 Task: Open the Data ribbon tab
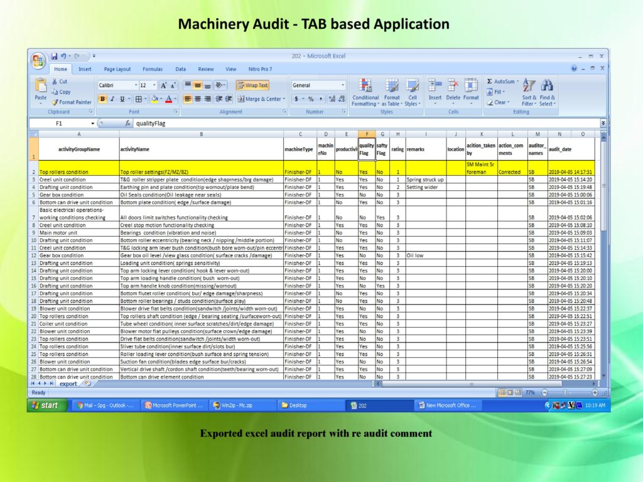click(x=180, y=69)
